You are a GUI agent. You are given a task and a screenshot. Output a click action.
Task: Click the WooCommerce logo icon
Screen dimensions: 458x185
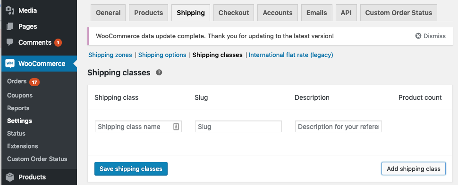[10, 64]
